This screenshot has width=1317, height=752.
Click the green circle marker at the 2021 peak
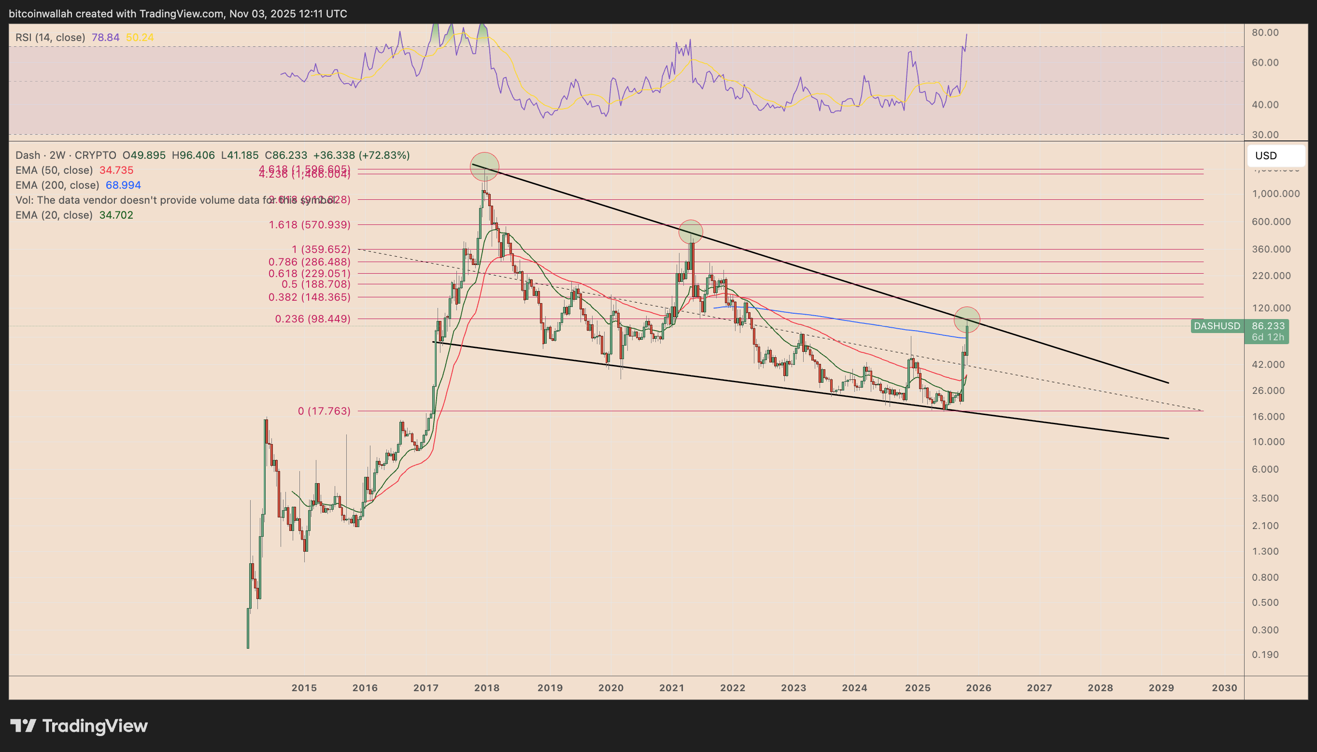tap(692, 232)
